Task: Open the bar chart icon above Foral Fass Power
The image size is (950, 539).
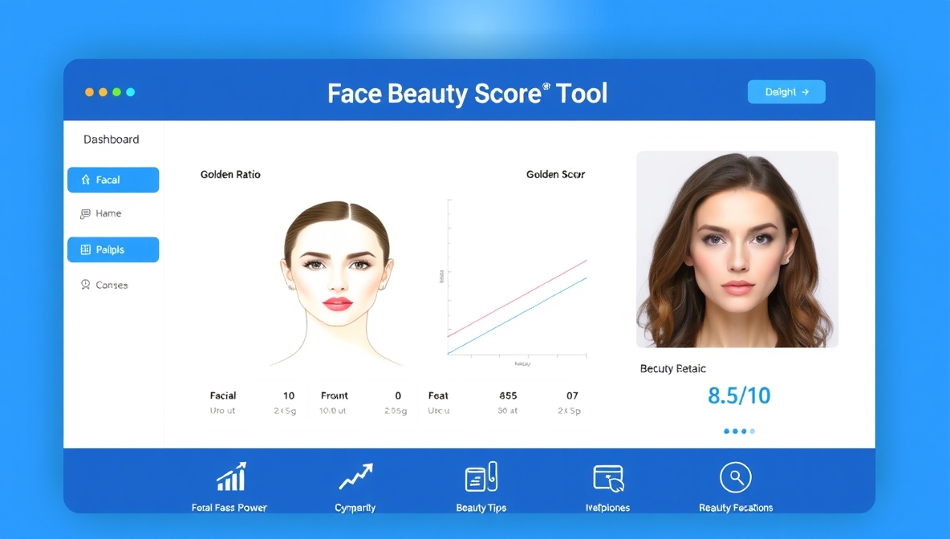Action: tap(229, 476)
